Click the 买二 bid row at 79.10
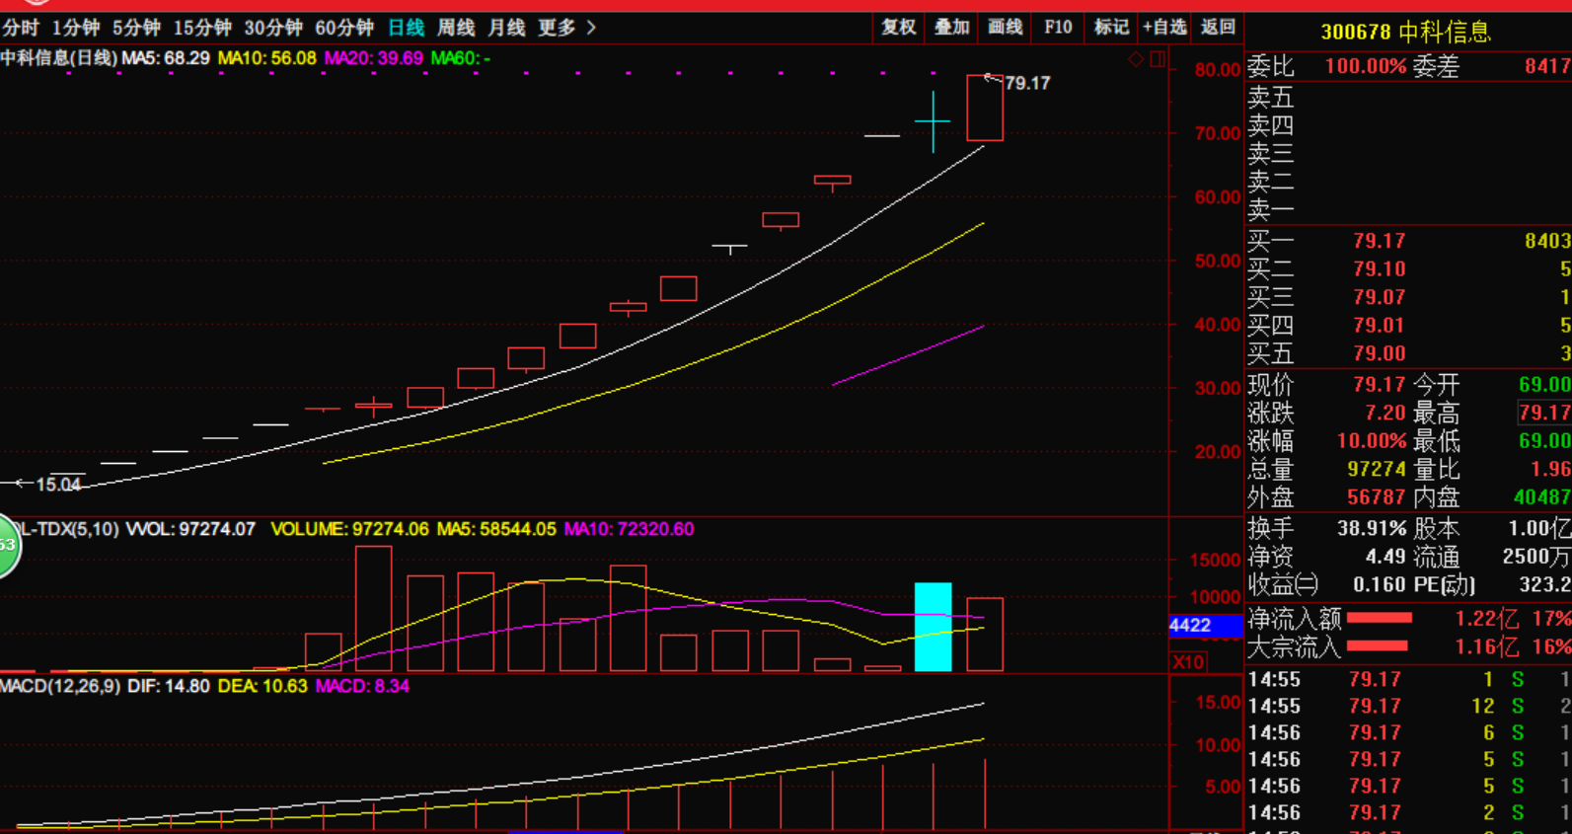 [1408, 268]
